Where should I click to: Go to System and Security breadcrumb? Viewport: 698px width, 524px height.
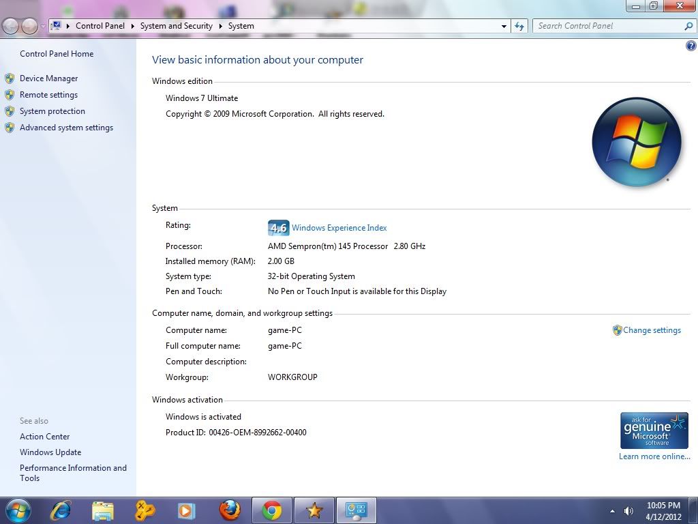point(177,26)
